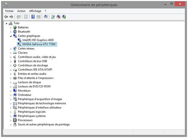188x138 pixels.
Task: Expand the Ordinateur node
Action: 11,95
